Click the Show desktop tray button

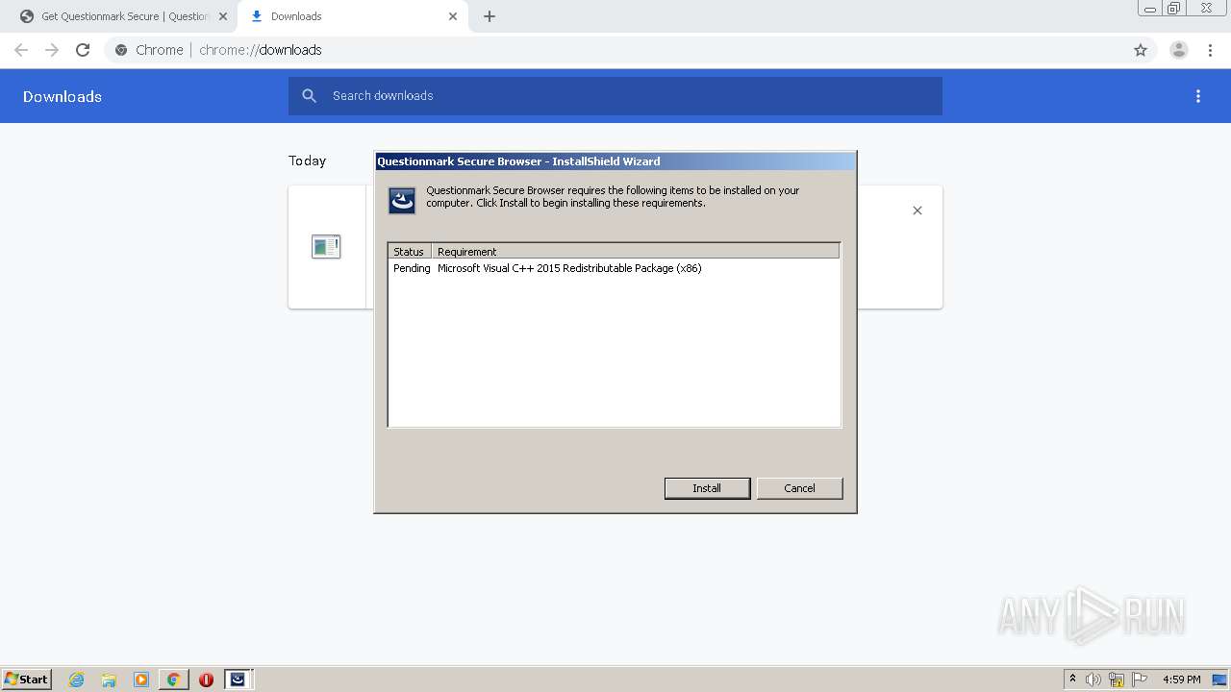pyautogui.click(x=1219, y=680)
